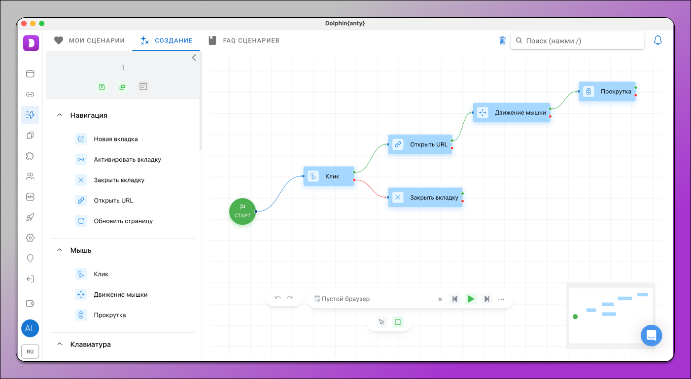The width and height of the screenshot is (691, 379).
Task: Switch language with the RU button
Action: coord(30,351)
